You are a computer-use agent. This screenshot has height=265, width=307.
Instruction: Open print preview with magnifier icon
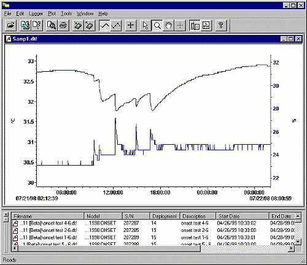[52, 25]
